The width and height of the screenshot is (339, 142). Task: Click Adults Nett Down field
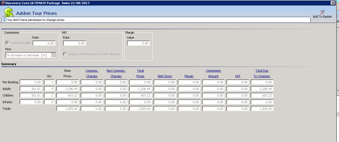pyautogui.click(x=165, y=89)
